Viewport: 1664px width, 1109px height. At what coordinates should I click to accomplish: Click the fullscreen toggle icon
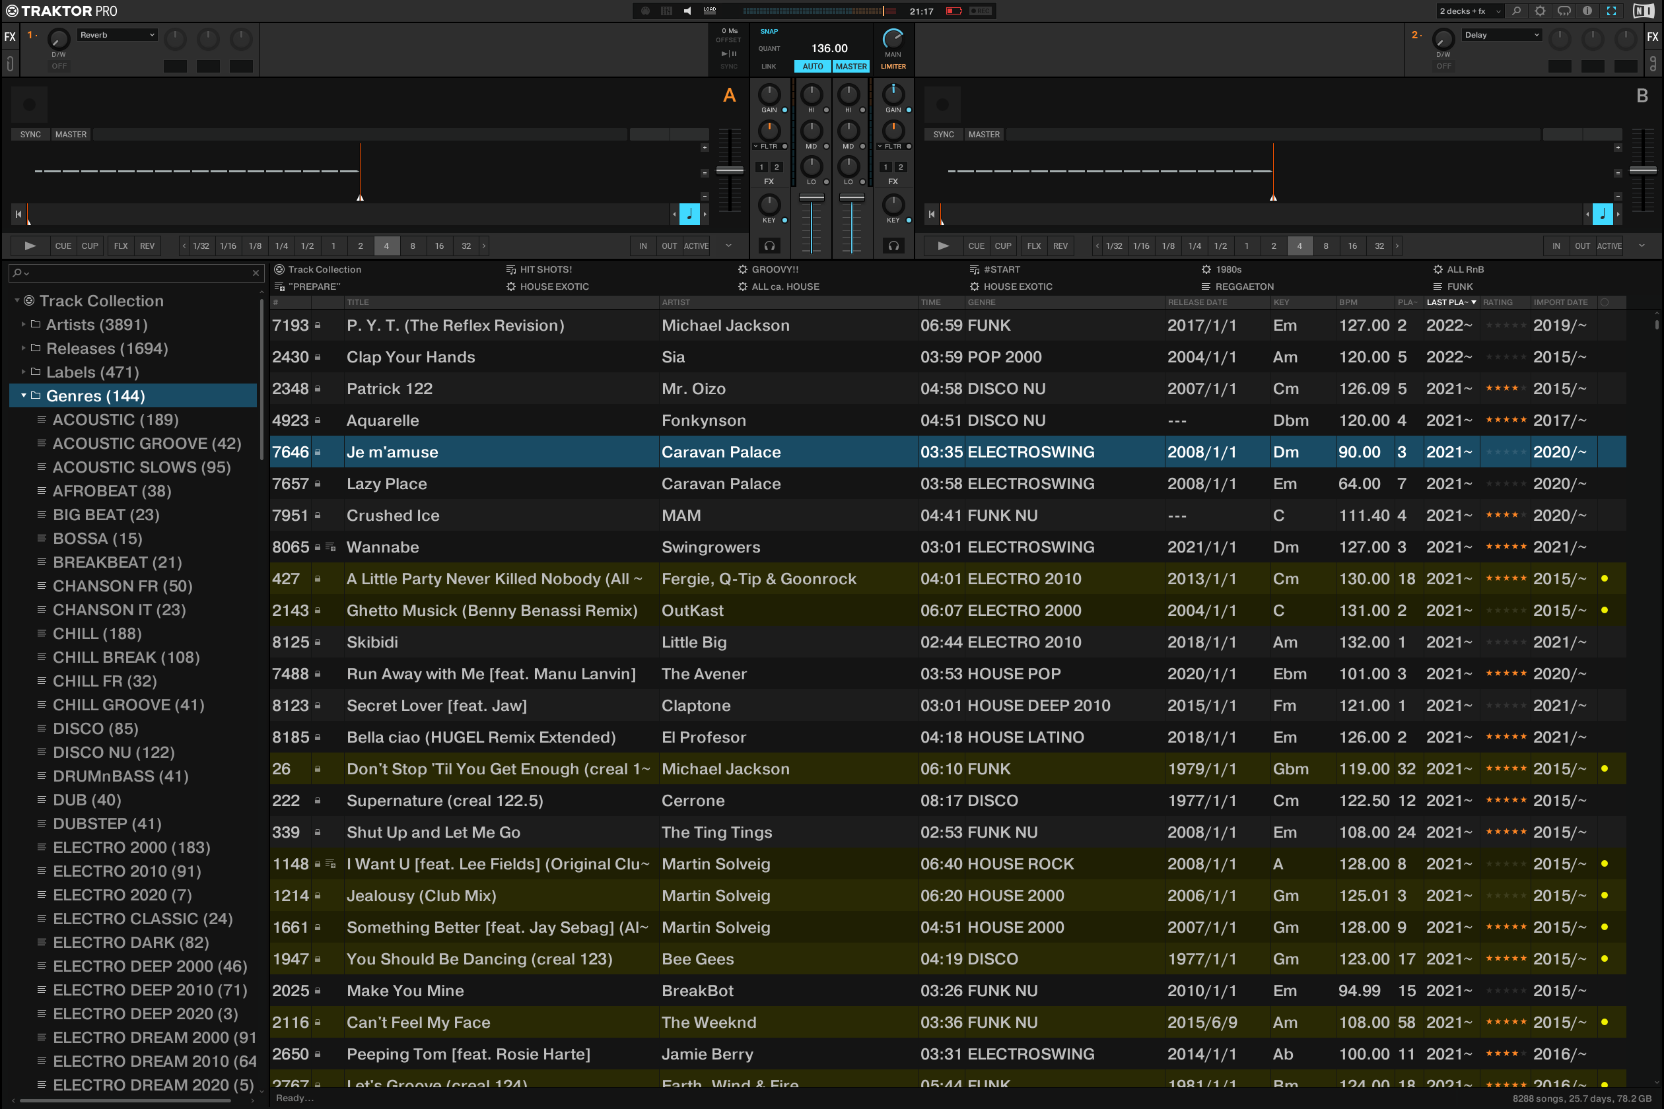pos(1611,11)
